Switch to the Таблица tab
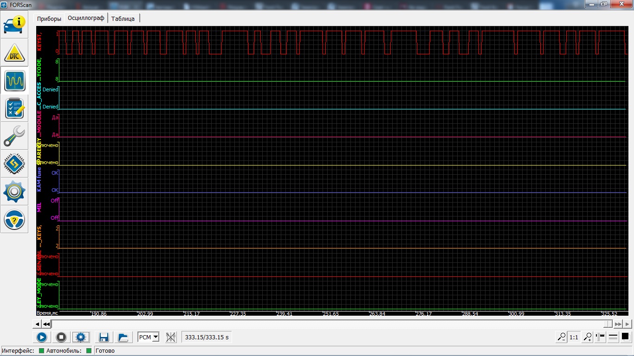The width and height of the screenshot is (634, 356). 123,19
